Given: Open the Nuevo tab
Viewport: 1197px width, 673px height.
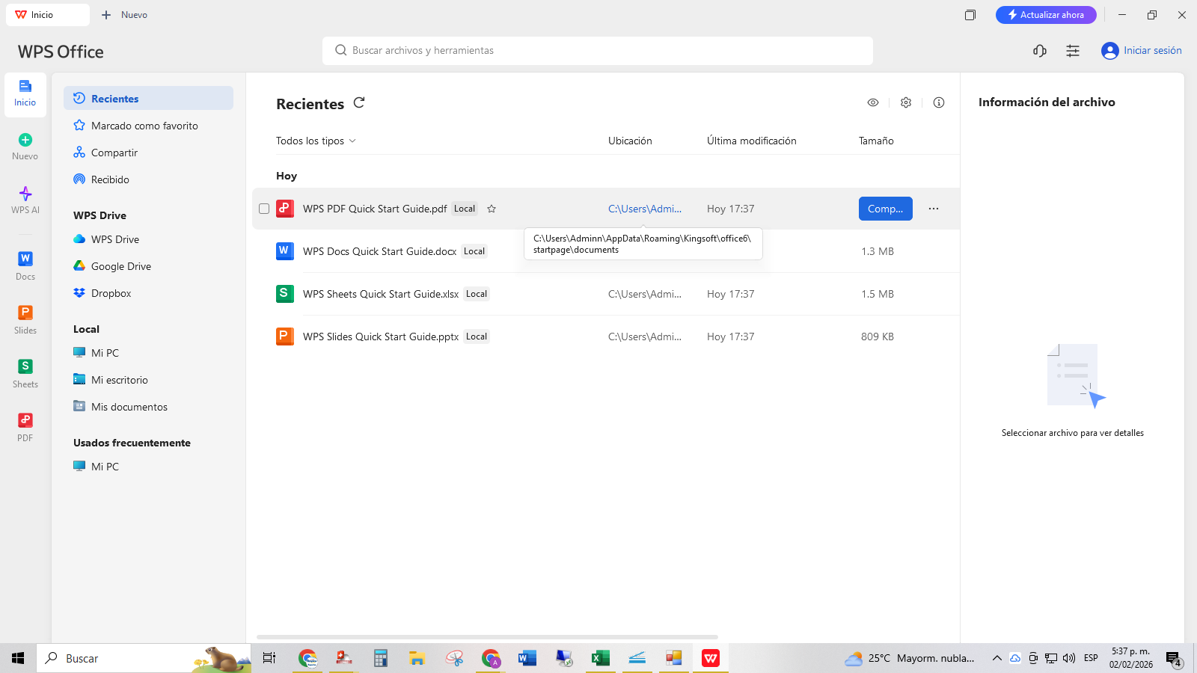Looking at the screenshot, I should (124, 15).
